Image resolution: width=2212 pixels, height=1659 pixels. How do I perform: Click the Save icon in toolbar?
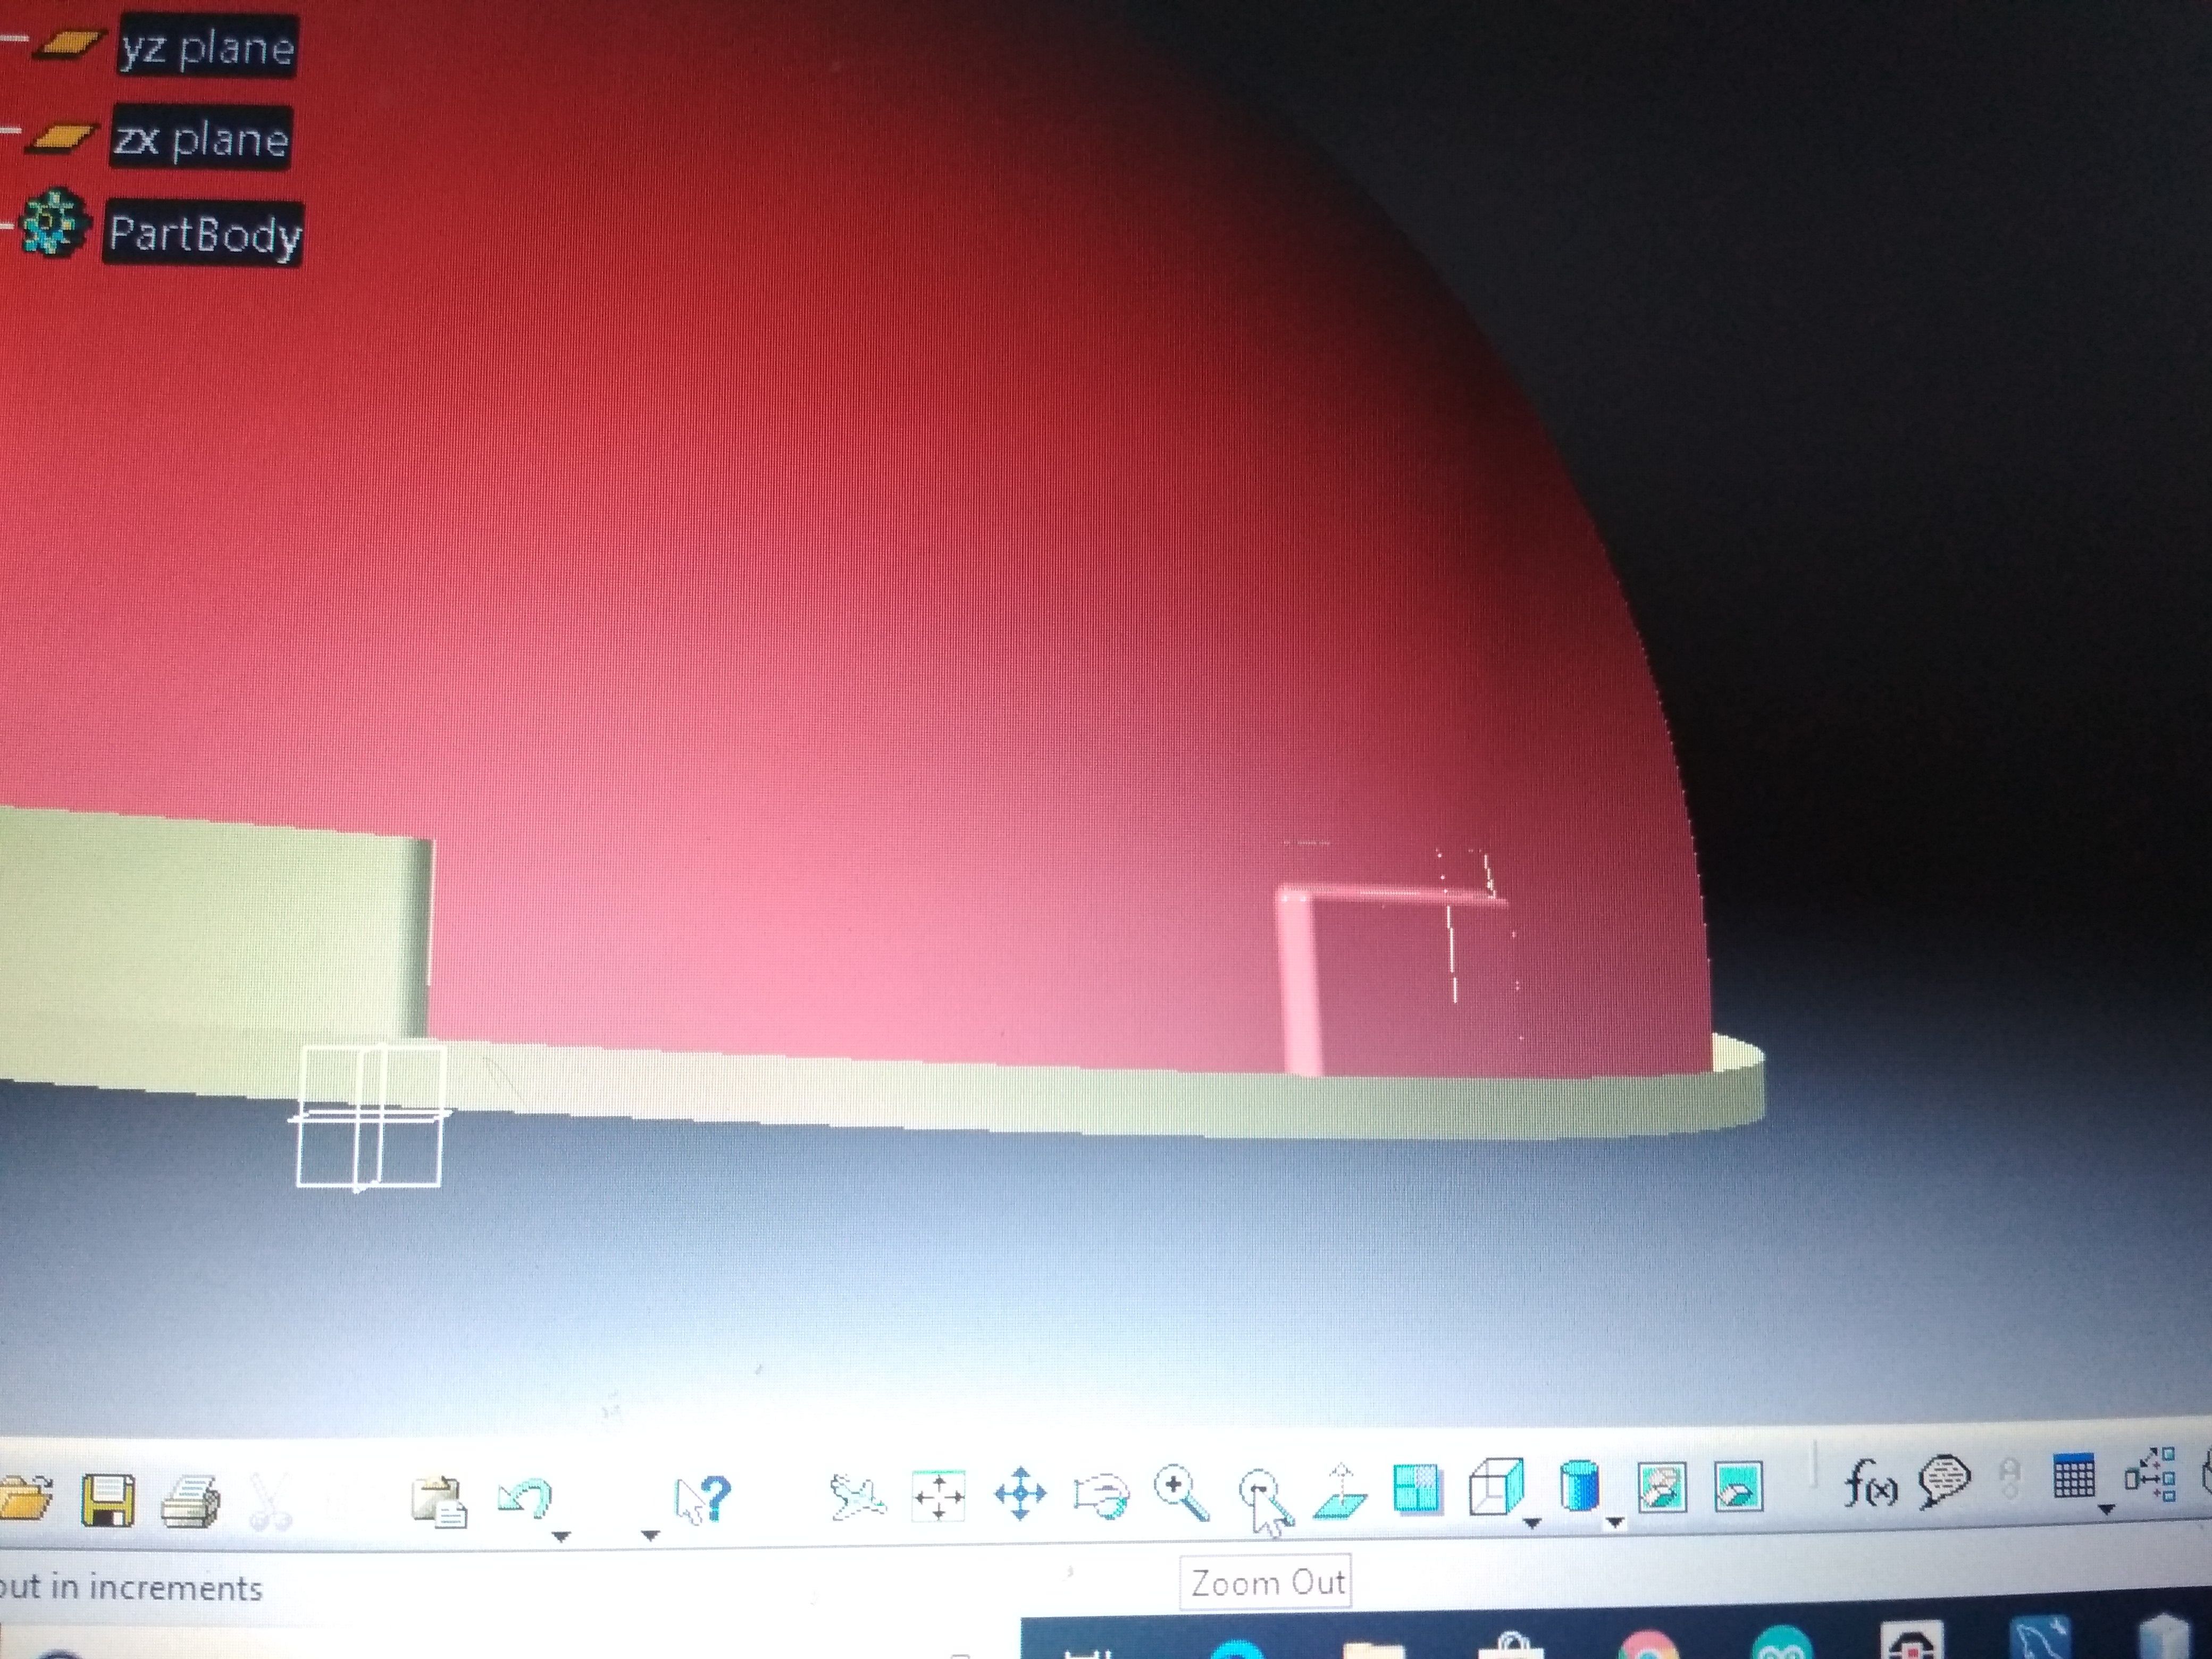(x=108, y=1499)
